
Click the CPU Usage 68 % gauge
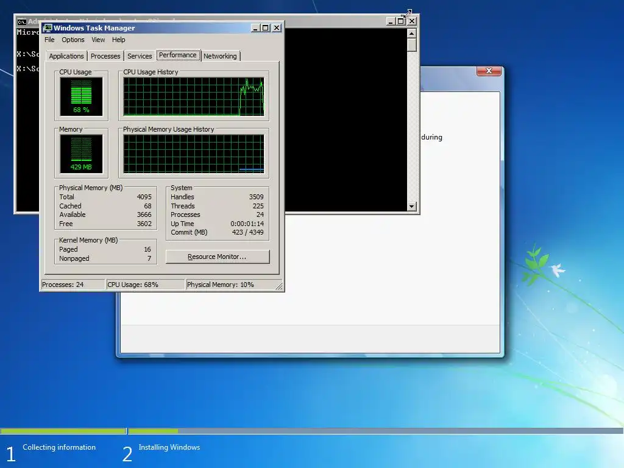pyautogui.click(x=81, y=96)
